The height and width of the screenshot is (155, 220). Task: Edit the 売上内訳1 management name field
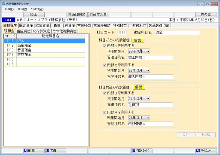[150, 58]
